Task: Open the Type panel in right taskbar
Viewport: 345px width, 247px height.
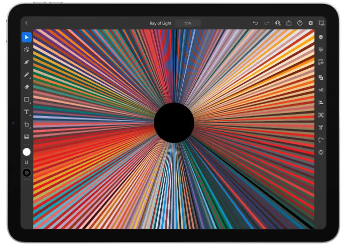Action: click(x=321, y=127)
